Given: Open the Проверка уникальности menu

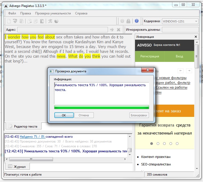Looking at the screenshot, I should pyautogui.click(x=53, y=13).
